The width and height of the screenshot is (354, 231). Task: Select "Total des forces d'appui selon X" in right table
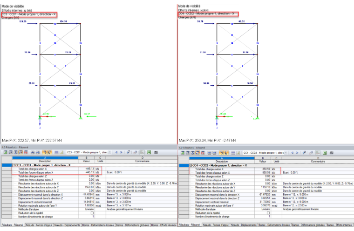[272, 173]
